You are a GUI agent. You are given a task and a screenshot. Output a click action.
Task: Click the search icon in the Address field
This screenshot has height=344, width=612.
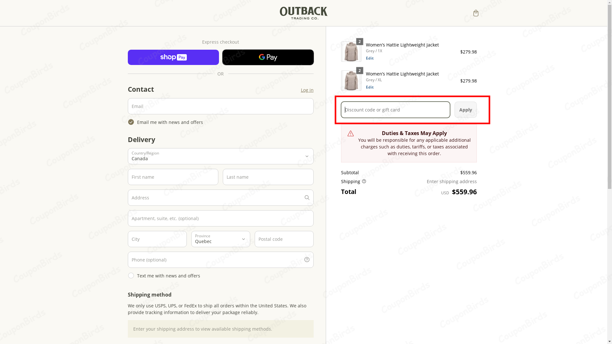[x=307, y=197]
